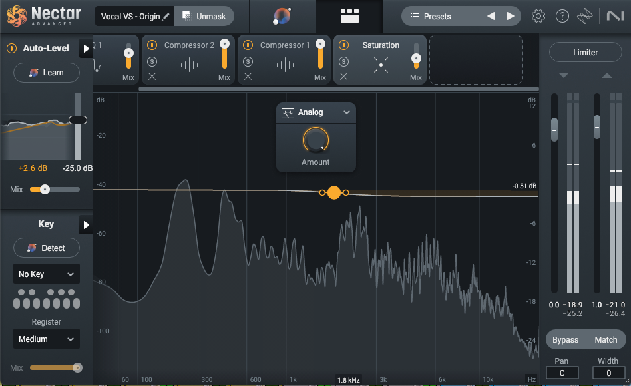
Task: Open Nectar settings gear
Action: tap(538, 16)
